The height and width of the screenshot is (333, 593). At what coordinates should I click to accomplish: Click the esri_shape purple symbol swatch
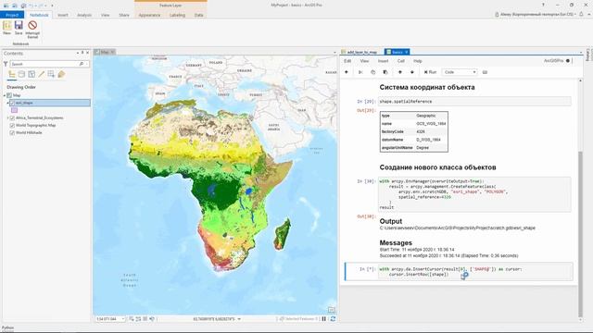(15, 110)
